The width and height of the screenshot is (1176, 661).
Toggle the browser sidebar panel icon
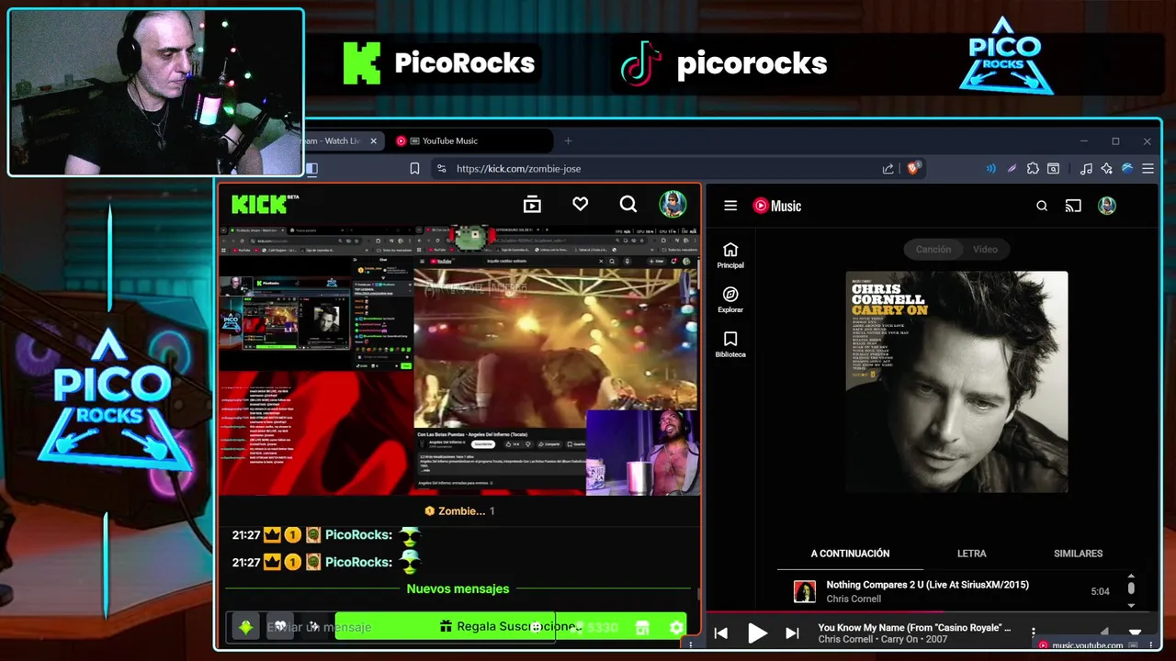click(x=311, y=168)
